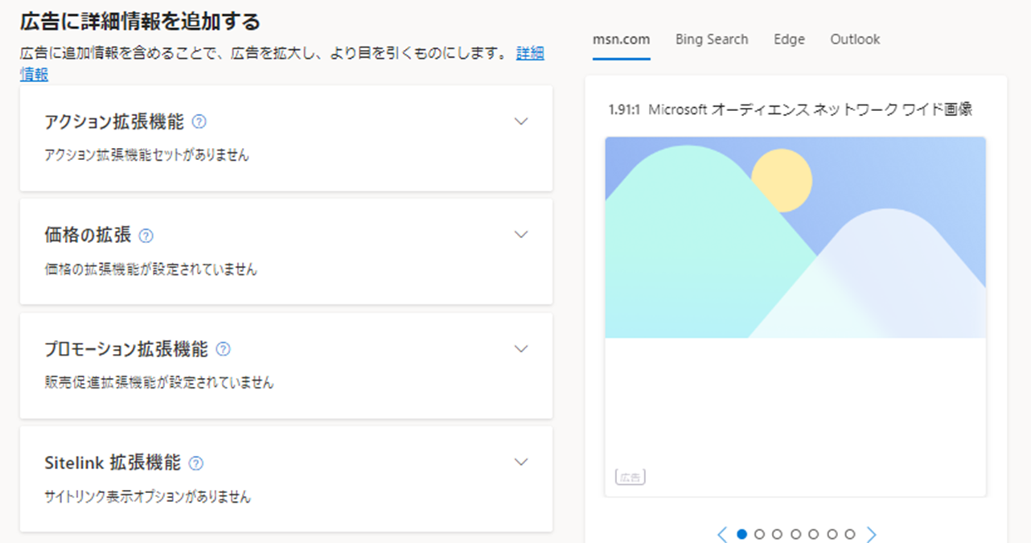
Task: Click the help icon next to 価格の拡張
Action: coord(146,236)
